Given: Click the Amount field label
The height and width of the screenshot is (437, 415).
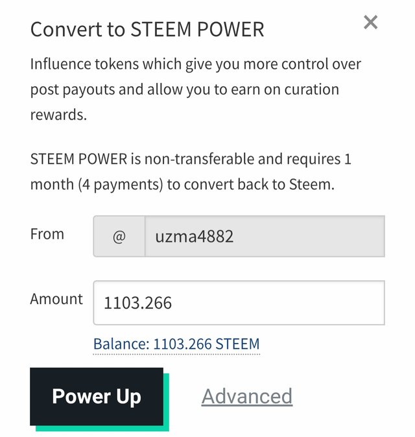Looking at the screenshot, I should pyautogui.click(x=56, y=299).
